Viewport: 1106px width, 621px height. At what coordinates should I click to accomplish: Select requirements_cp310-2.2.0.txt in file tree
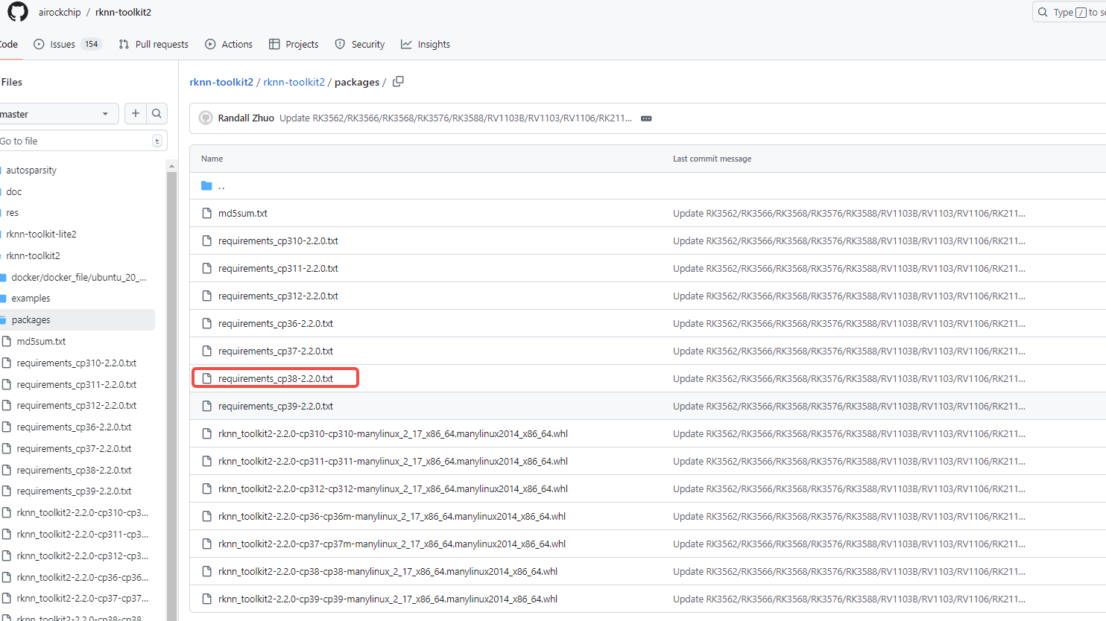coord(77,363)
